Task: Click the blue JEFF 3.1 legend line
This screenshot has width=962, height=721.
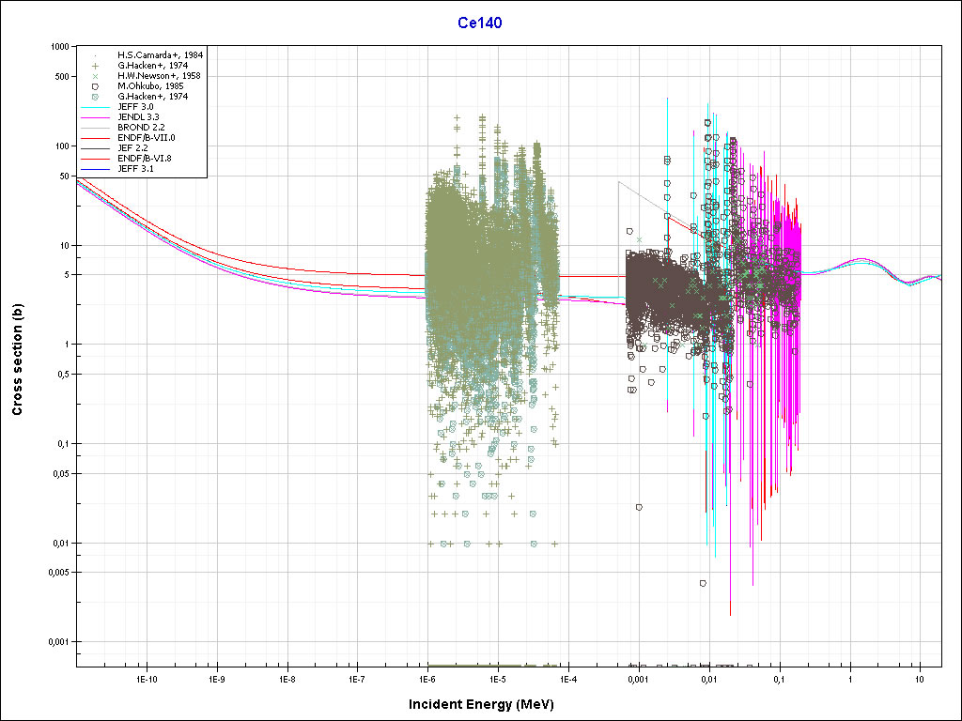Action: (x=95, y=168)
